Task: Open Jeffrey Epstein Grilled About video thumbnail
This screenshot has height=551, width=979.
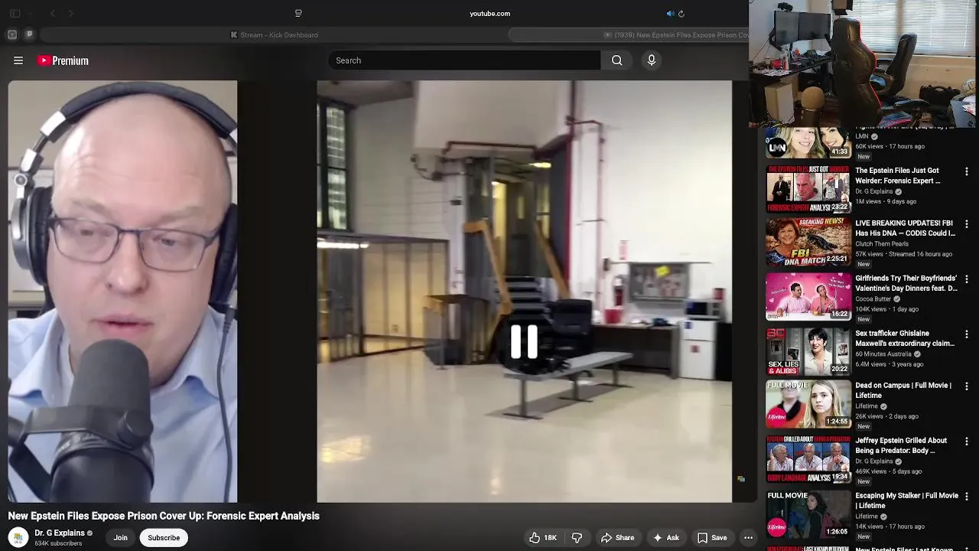Action: coord(808,458)
